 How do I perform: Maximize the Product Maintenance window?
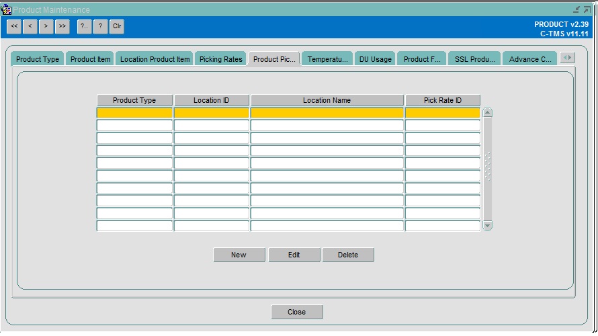pyautogui.click(x=587, y=9)
